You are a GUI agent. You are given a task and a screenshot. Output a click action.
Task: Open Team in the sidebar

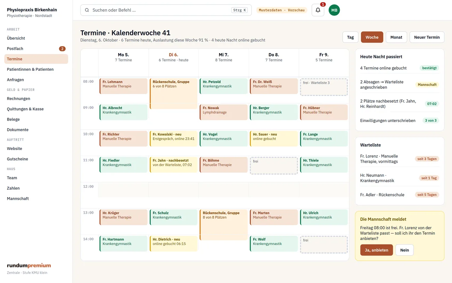(36, 178)
